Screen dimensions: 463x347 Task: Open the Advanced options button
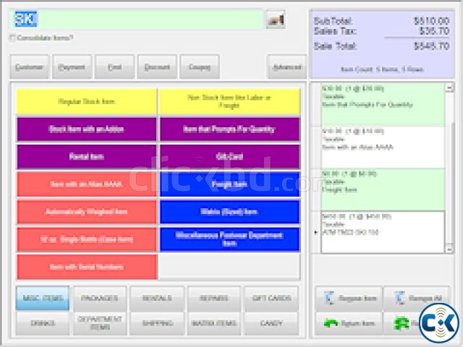click(286, 67)
